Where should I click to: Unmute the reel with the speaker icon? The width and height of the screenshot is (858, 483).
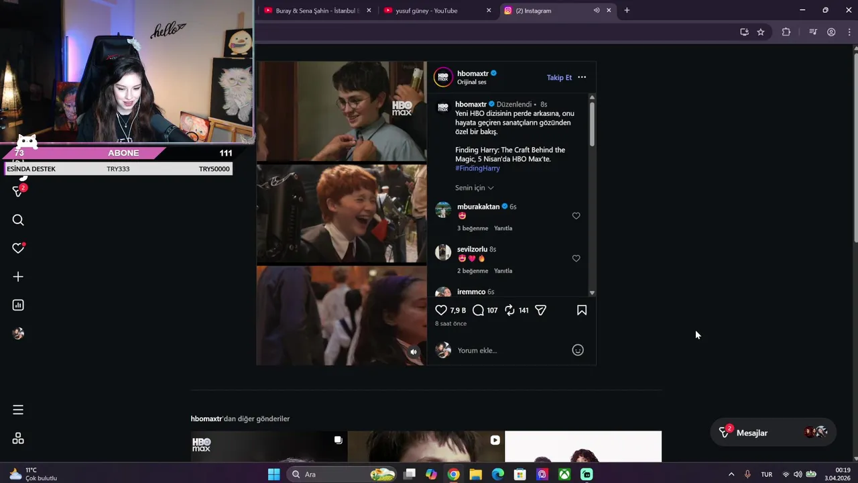point(414,352)
